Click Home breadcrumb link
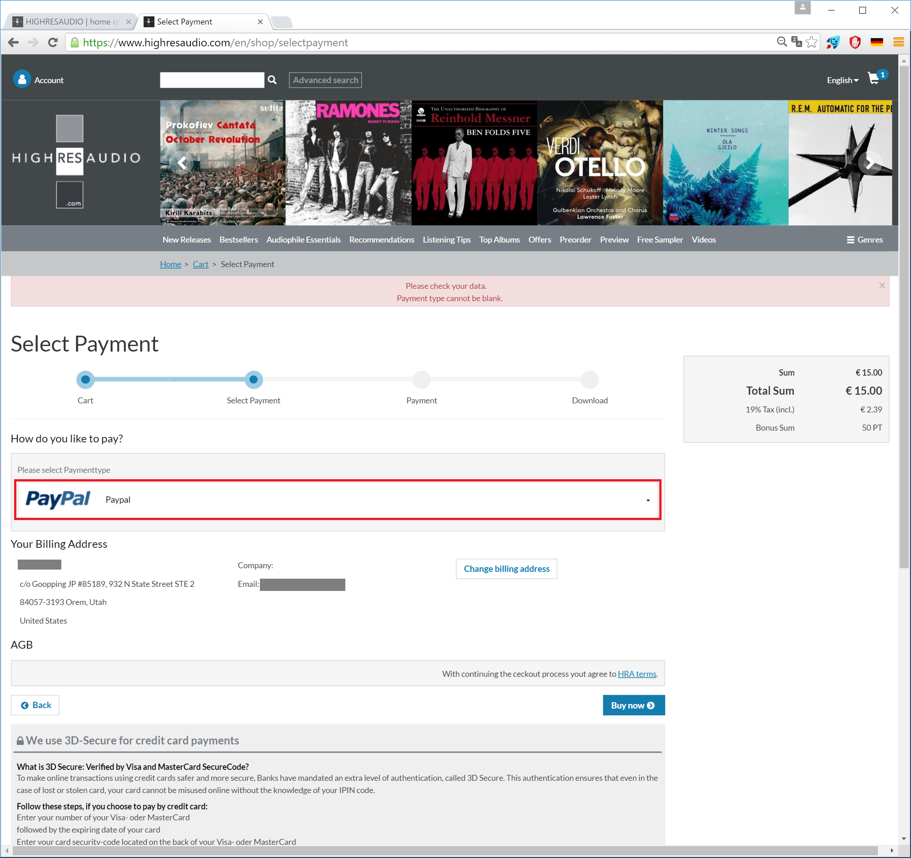The image size is (911, 858). point(170,264)
